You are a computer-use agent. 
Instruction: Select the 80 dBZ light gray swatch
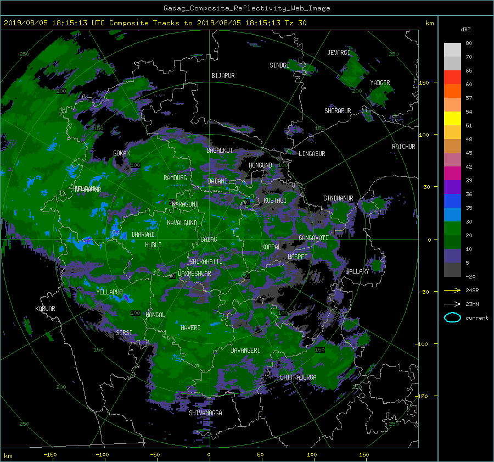pyautogui.click(x=452, y=49)
